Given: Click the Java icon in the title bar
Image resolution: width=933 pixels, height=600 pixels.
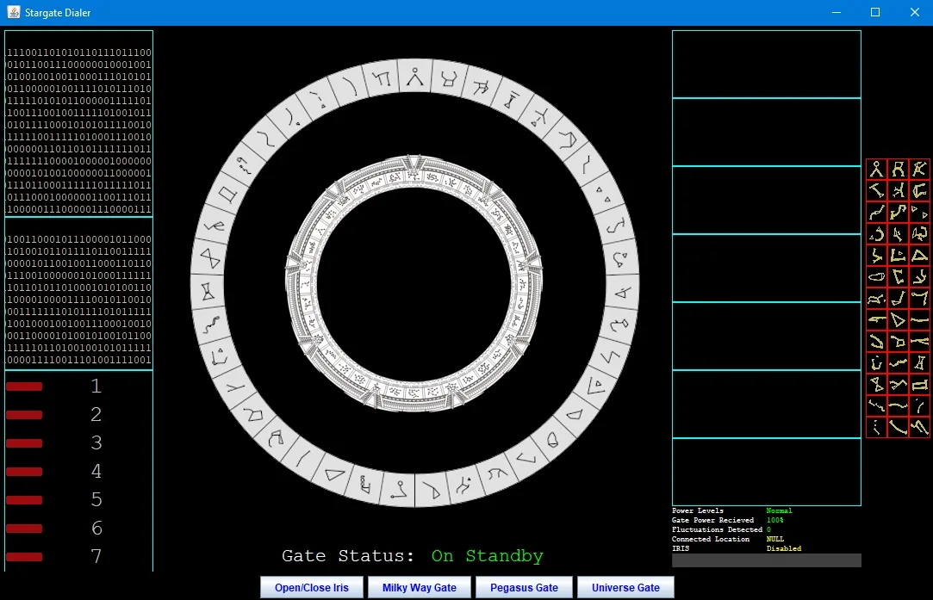Looking at the screenshot, I should pos(14,12).
